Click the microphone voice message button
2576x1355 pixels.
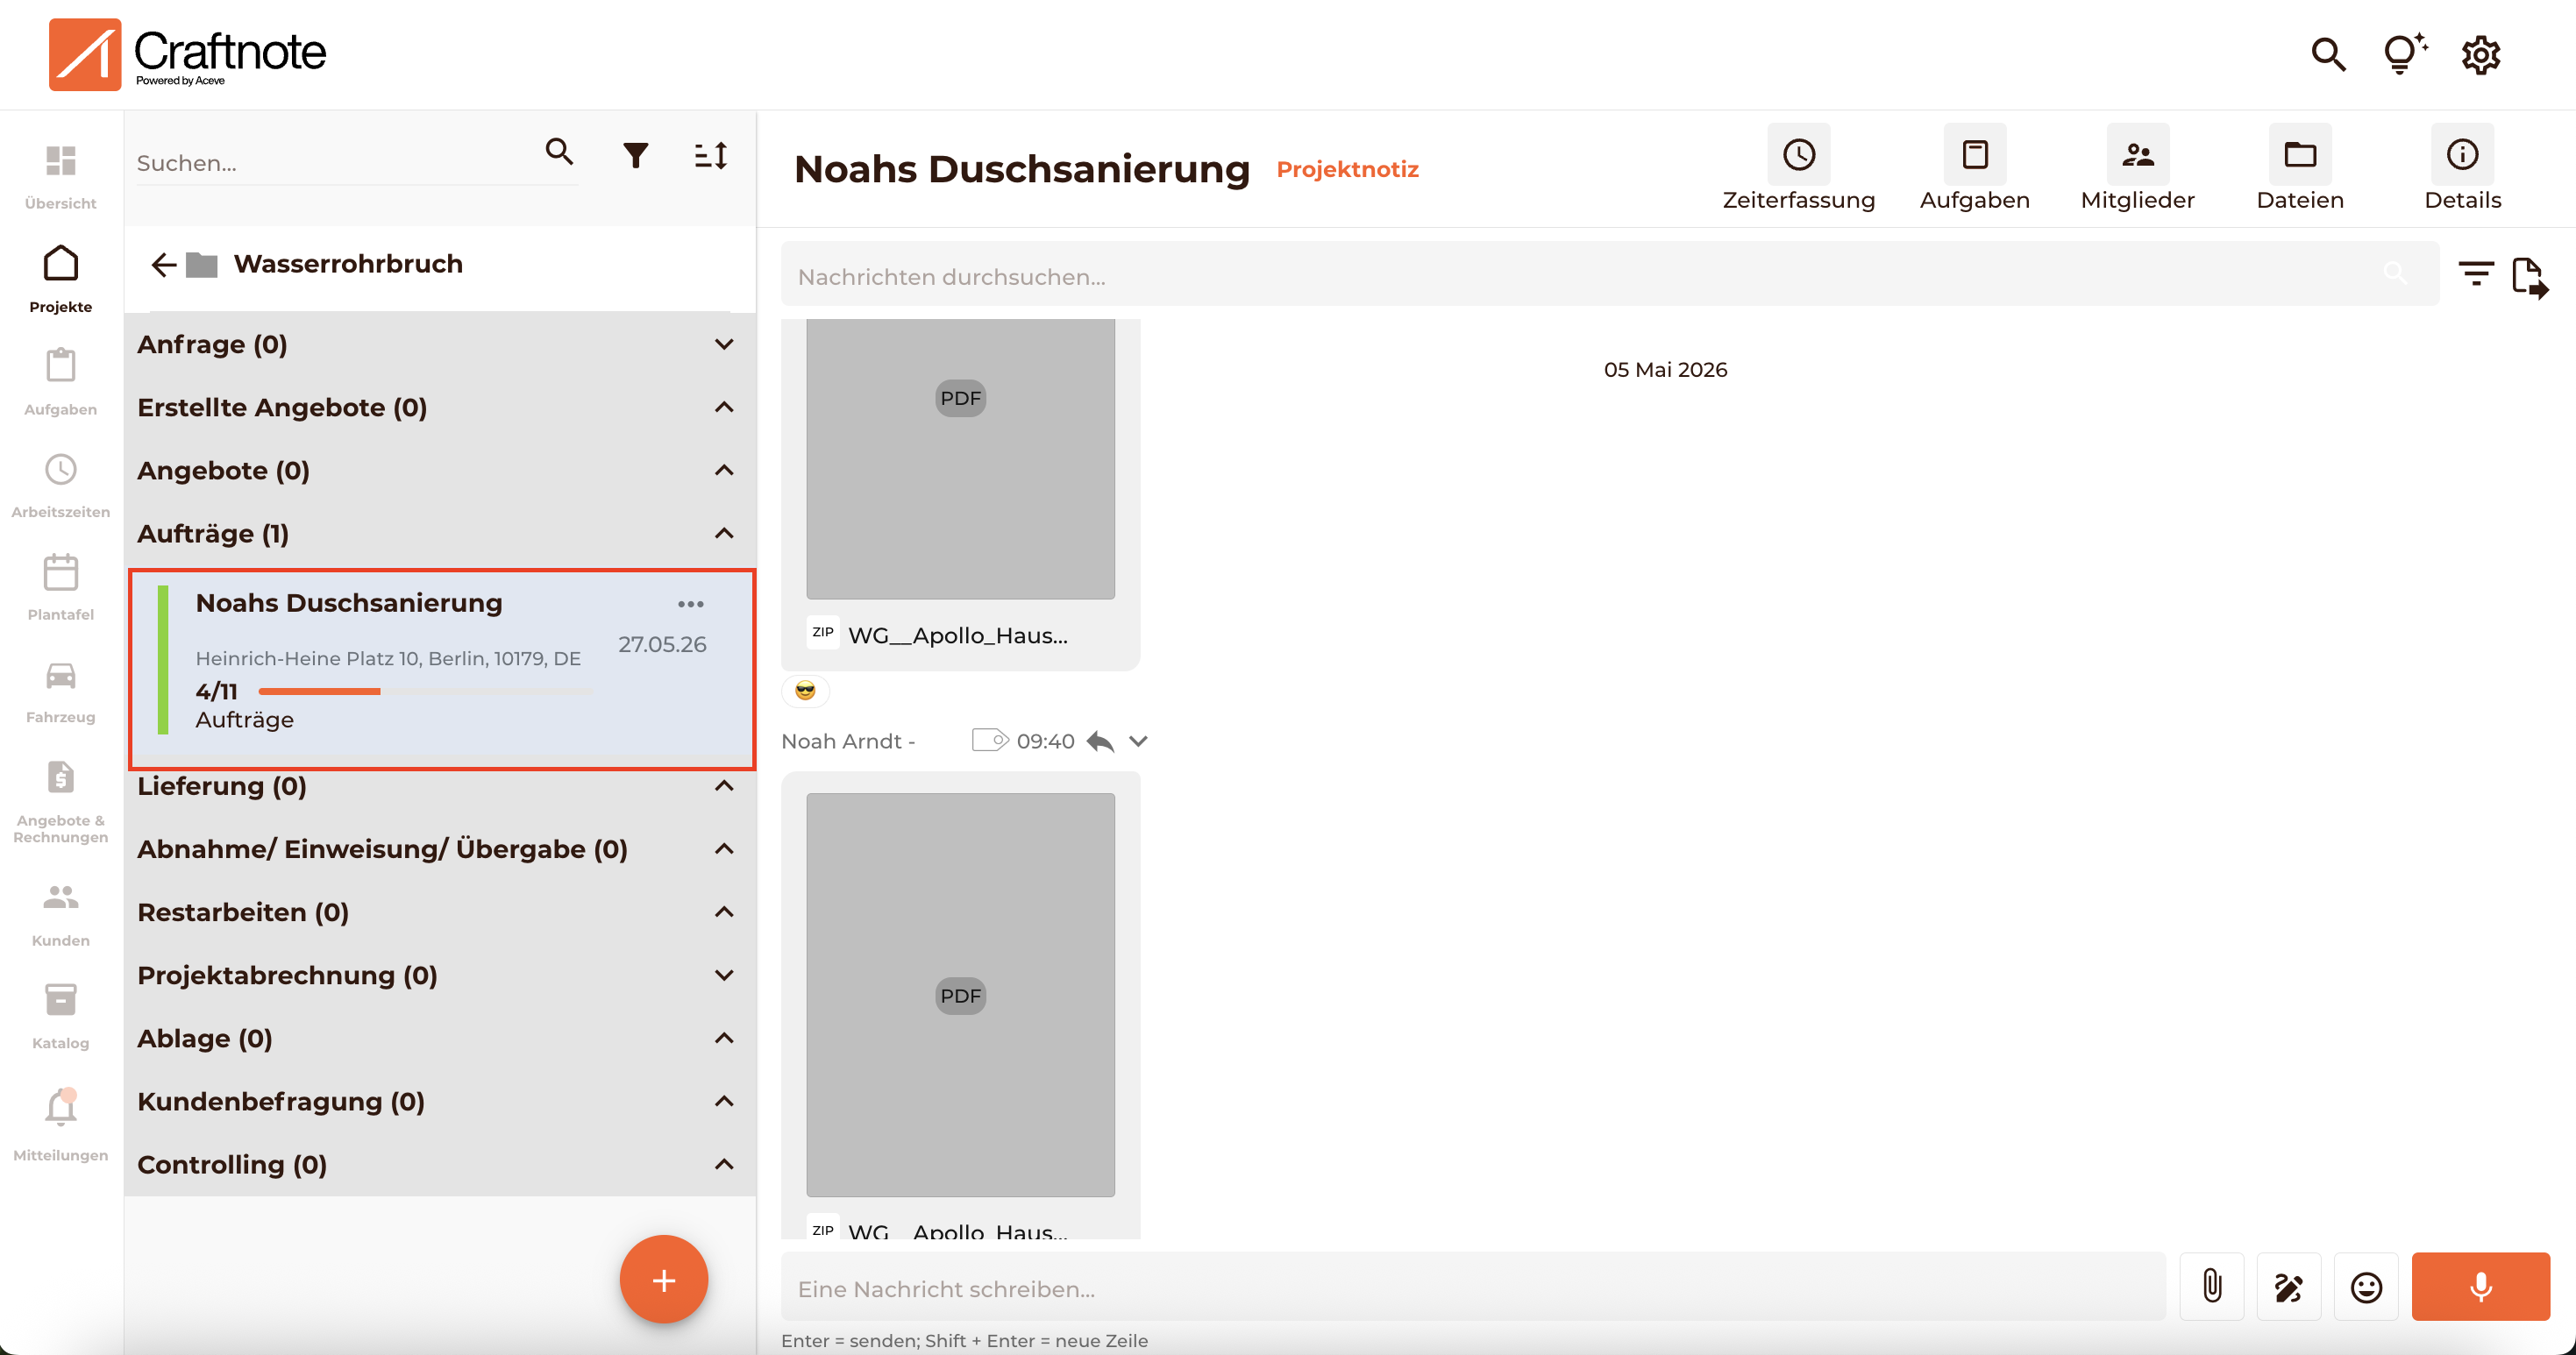click(2480, 1287)
